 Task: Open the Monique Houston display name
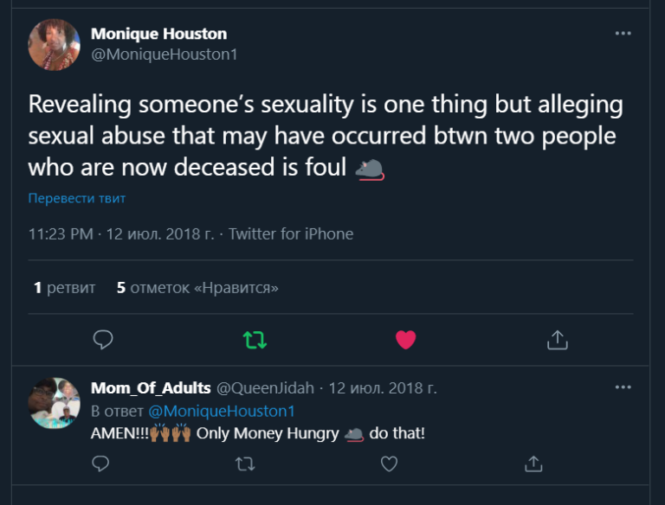(158, 35)
